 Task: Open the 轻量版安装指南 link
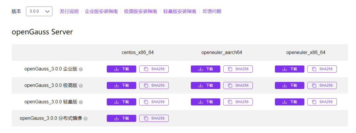180,11
